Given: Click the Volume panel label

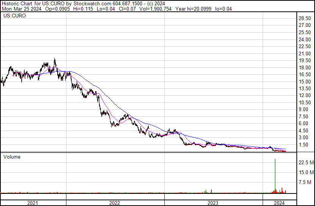Looking at the screenshot, I should (12, 157).
